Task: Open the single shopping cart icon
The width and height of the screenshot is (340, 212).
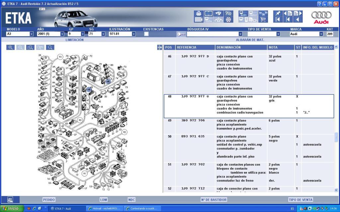Action: [263, 20]
